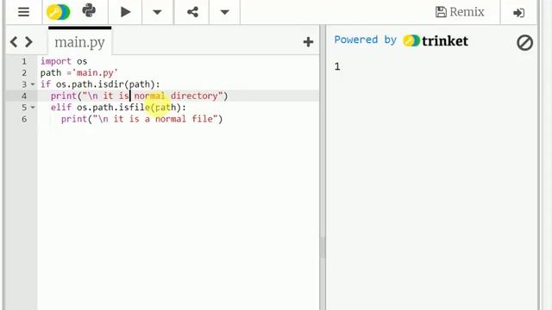Screen dimensions: 552x310
Task: Open the share options dropdown arrow
Action: 224,12
